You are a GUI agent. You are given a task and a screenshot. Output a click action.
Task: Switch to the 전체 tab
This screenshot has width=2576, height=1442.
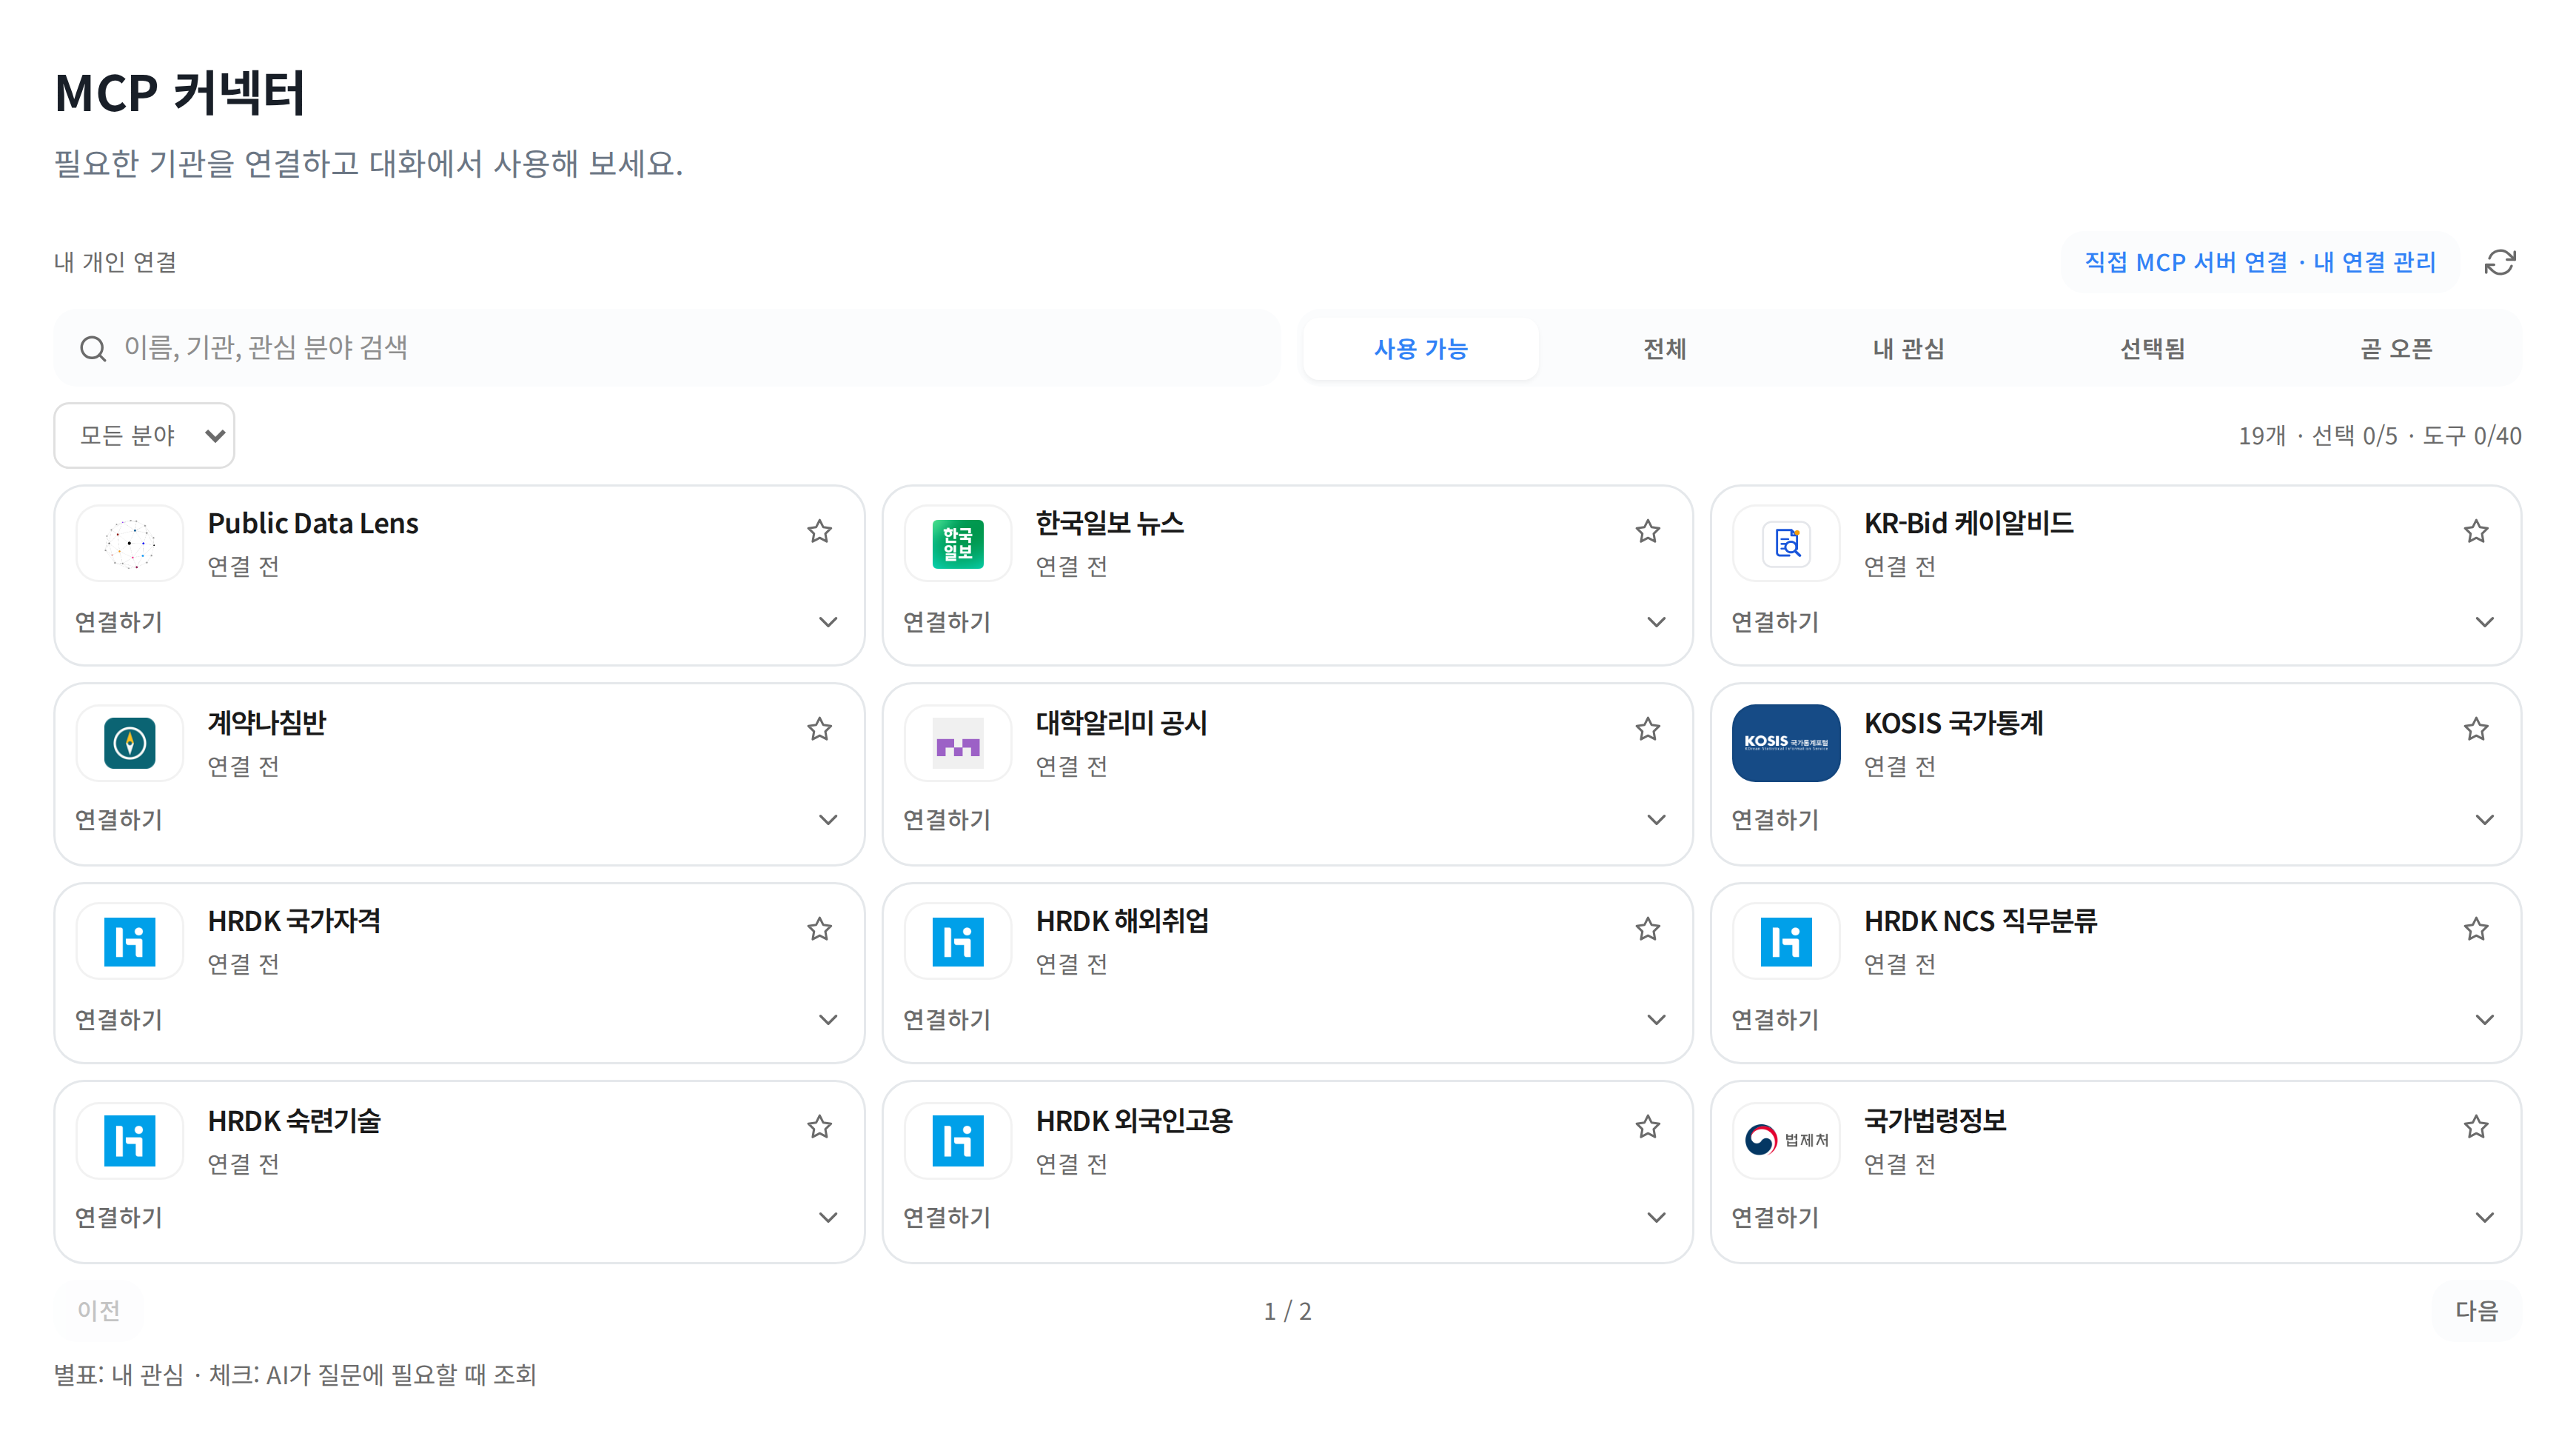coord(1664,350)
